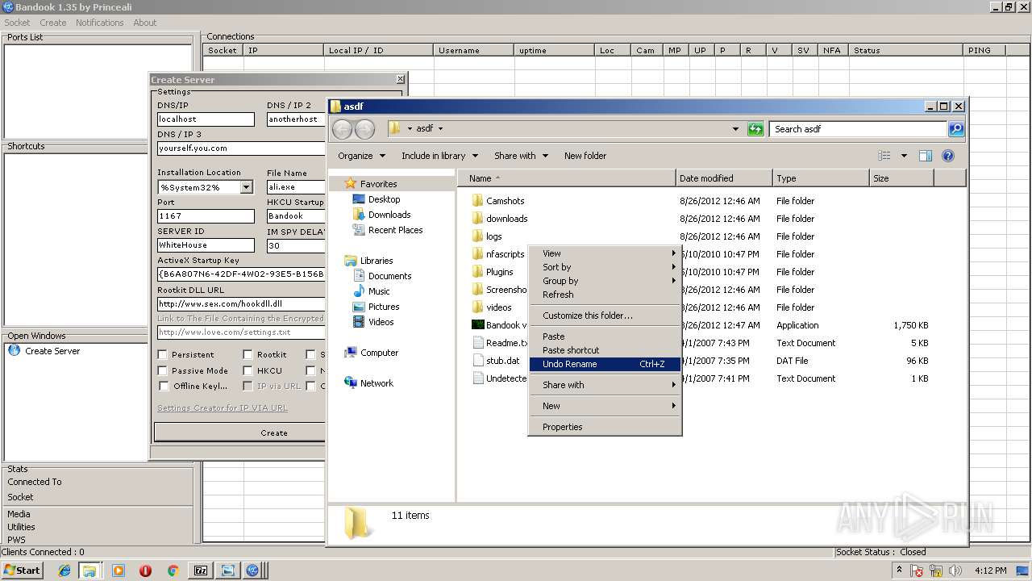Select Create Server in Open Windows list
Screen dimensions: 1032x581
44,351
